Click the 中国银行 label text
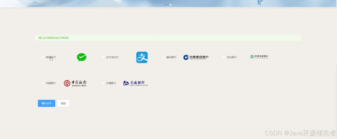This screenshot has height=139, width=337. click(x=51, y=83)
